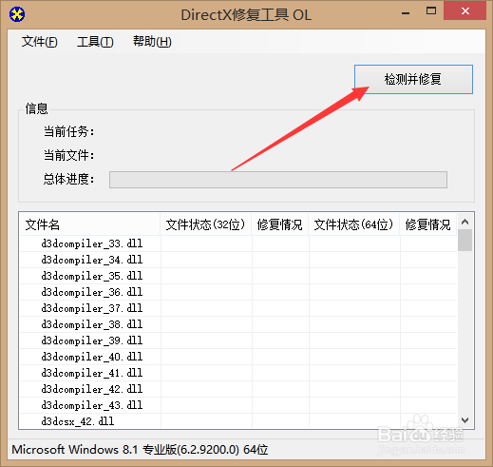Click the DirectX repair tool app icon

[x=17, y=14]
